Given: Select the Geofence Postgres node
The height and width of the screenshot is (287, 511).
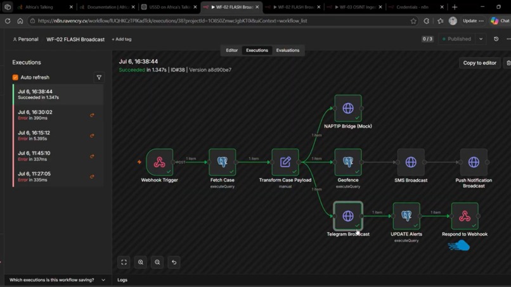Looking at the screenshot, I should (347, 162).
